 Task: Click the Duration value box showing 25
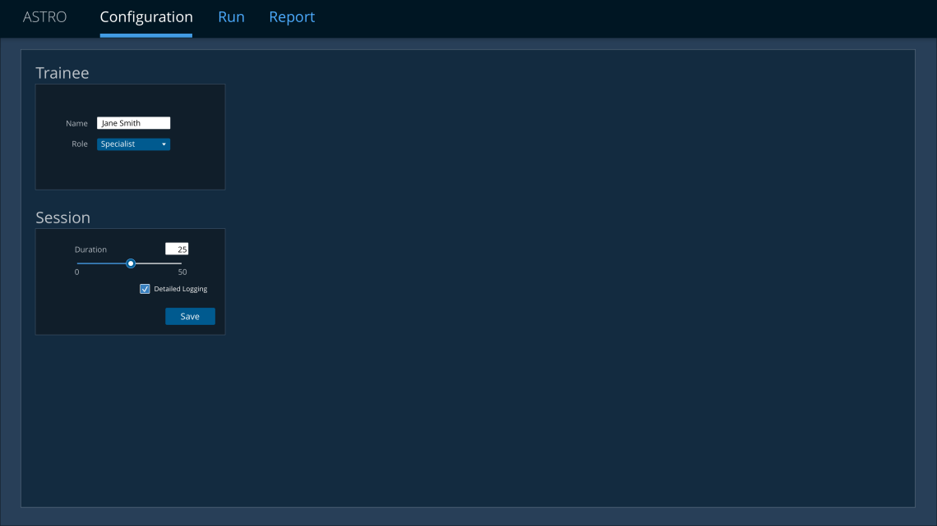point(177,249)
